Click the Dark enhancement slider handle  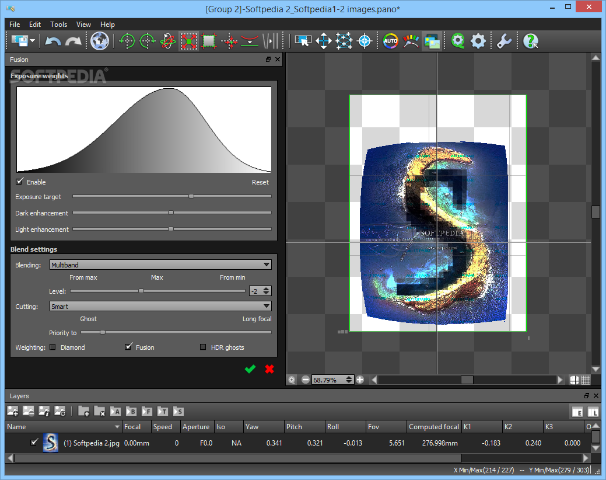point(171,213)
